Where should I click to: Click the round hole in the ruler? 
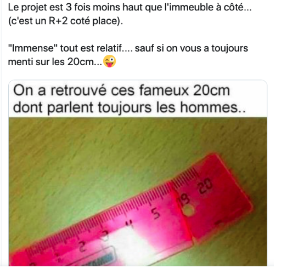click(188, 210)
